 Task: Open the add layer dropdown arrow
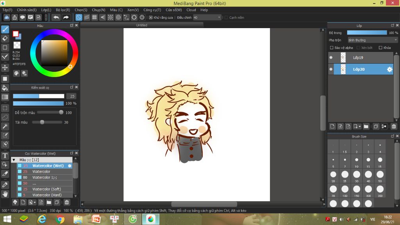click(359, 127)
